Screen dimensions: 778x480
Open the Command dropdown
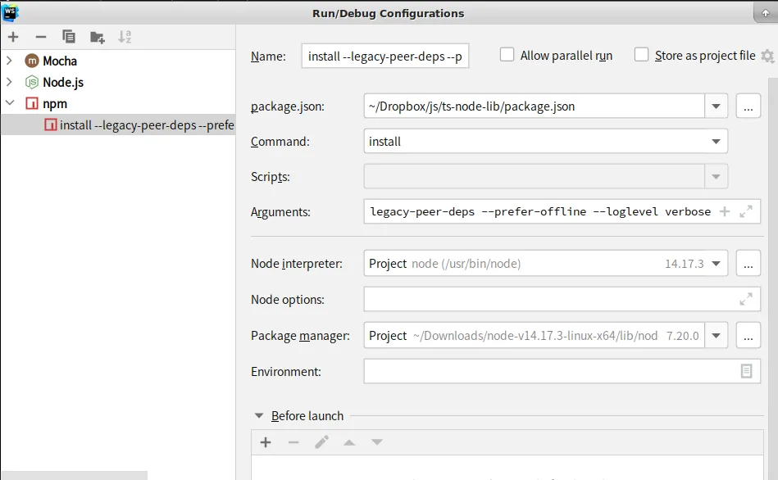point(716,142)
